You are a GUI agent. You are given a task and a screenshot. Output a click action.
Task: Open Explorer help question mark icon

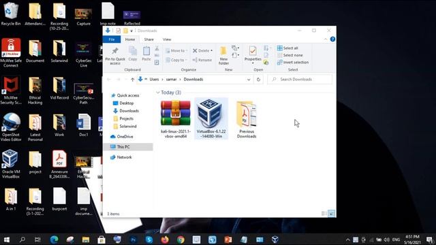(332, 39)
